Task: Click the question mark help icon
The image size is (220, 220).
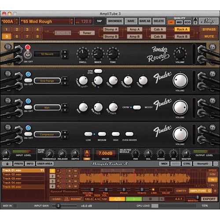Action: (195, 23)
